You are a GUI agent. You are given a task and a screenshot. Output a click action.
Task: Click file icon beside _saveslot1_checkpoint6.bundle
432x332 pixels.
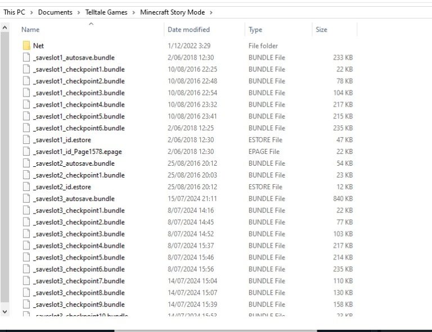(x=26, y=128)
